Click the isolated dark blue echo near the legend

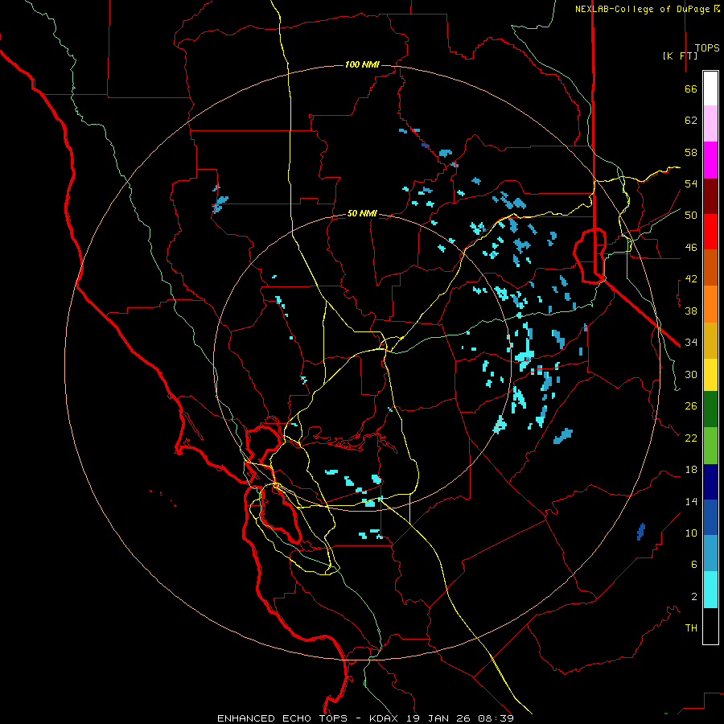(641, 532)
